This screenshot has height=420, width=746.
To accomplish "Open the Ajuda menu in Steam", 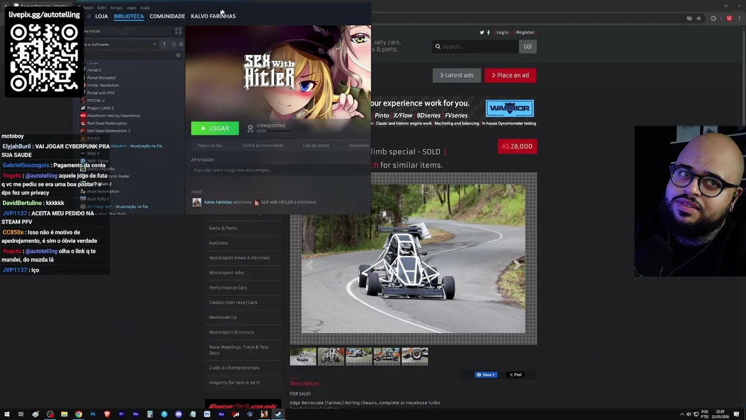I will pyautogui.click(x=145, y=8).
